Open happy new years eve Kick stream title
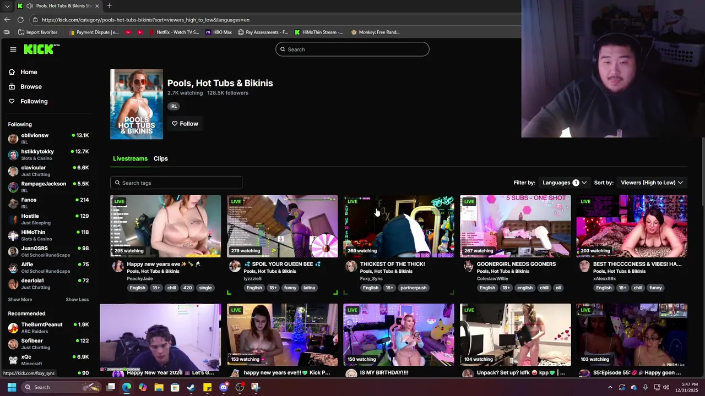The image size is (705, 396). [286, 373]
